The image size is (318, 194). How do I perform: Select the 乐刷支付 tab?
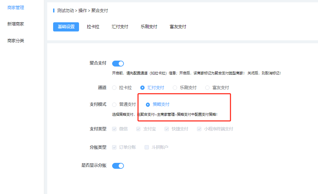[x=149, y=27]
